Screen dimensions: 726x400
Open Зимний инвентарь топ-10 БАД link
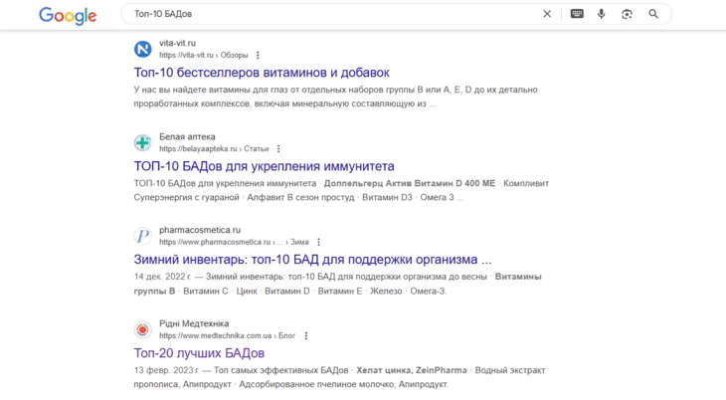tap(312, 259)
